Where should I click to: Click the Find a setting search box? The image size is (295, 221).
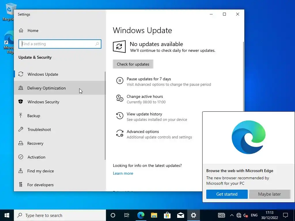(x=60, y=44)
